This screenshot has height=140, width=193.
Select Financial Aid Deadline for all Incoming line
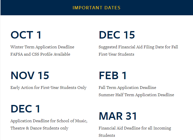[x=135, y=128]
